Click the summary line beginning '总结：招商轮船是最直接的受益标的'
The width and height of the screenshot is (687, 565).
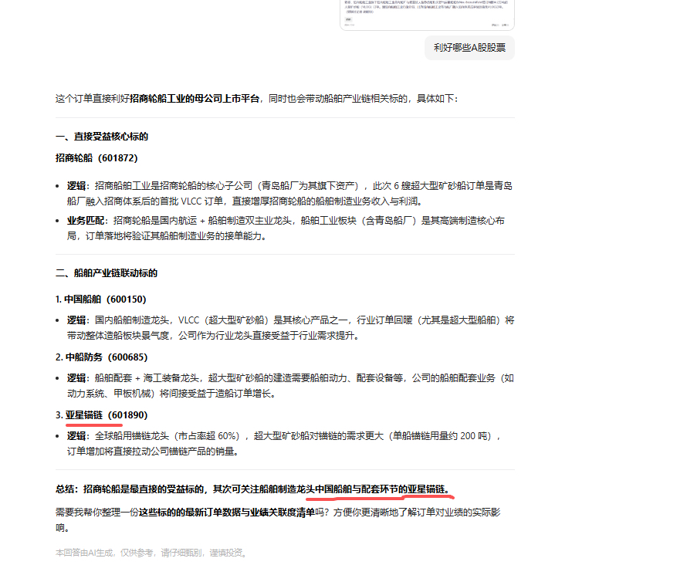(x=255, y=489)
